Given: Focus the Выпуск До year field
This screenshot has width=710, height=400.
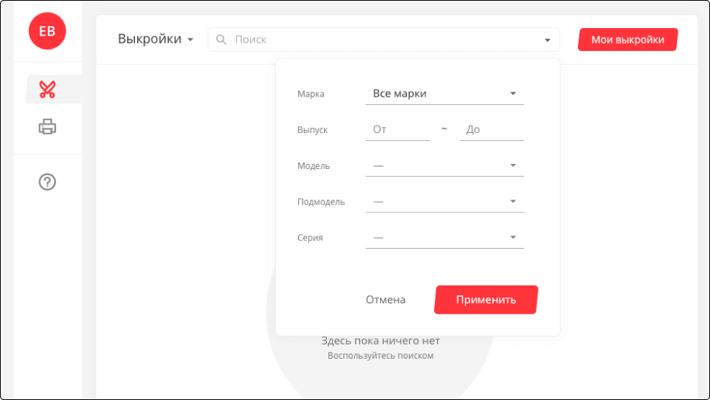Looking at the screenshot, I should (x=491, y=129).
